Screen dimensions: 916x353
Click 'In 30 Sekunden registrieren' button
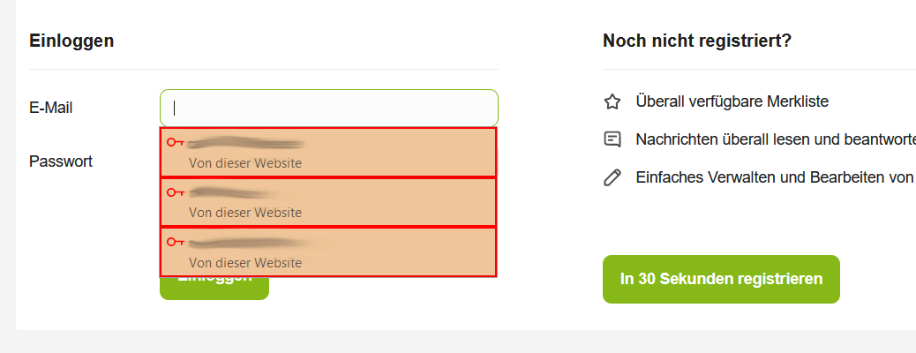[721, 279]
